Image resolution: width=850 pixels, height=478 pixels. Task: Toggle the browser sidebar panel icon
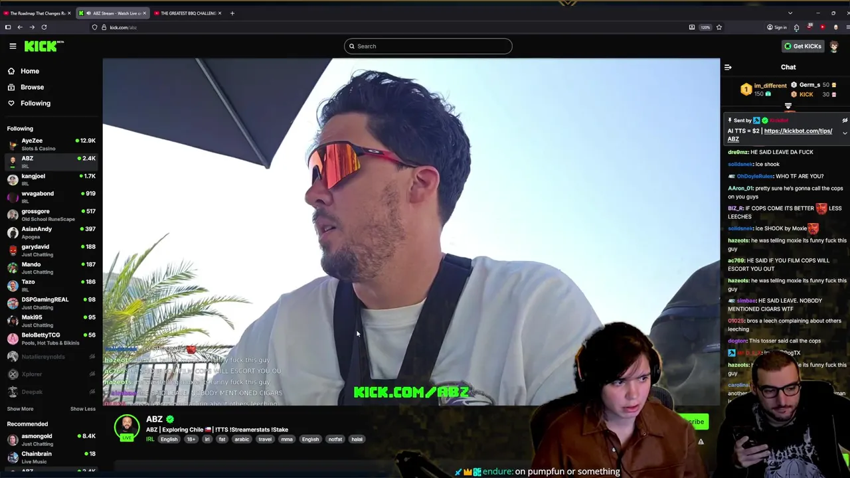point(8,27)
